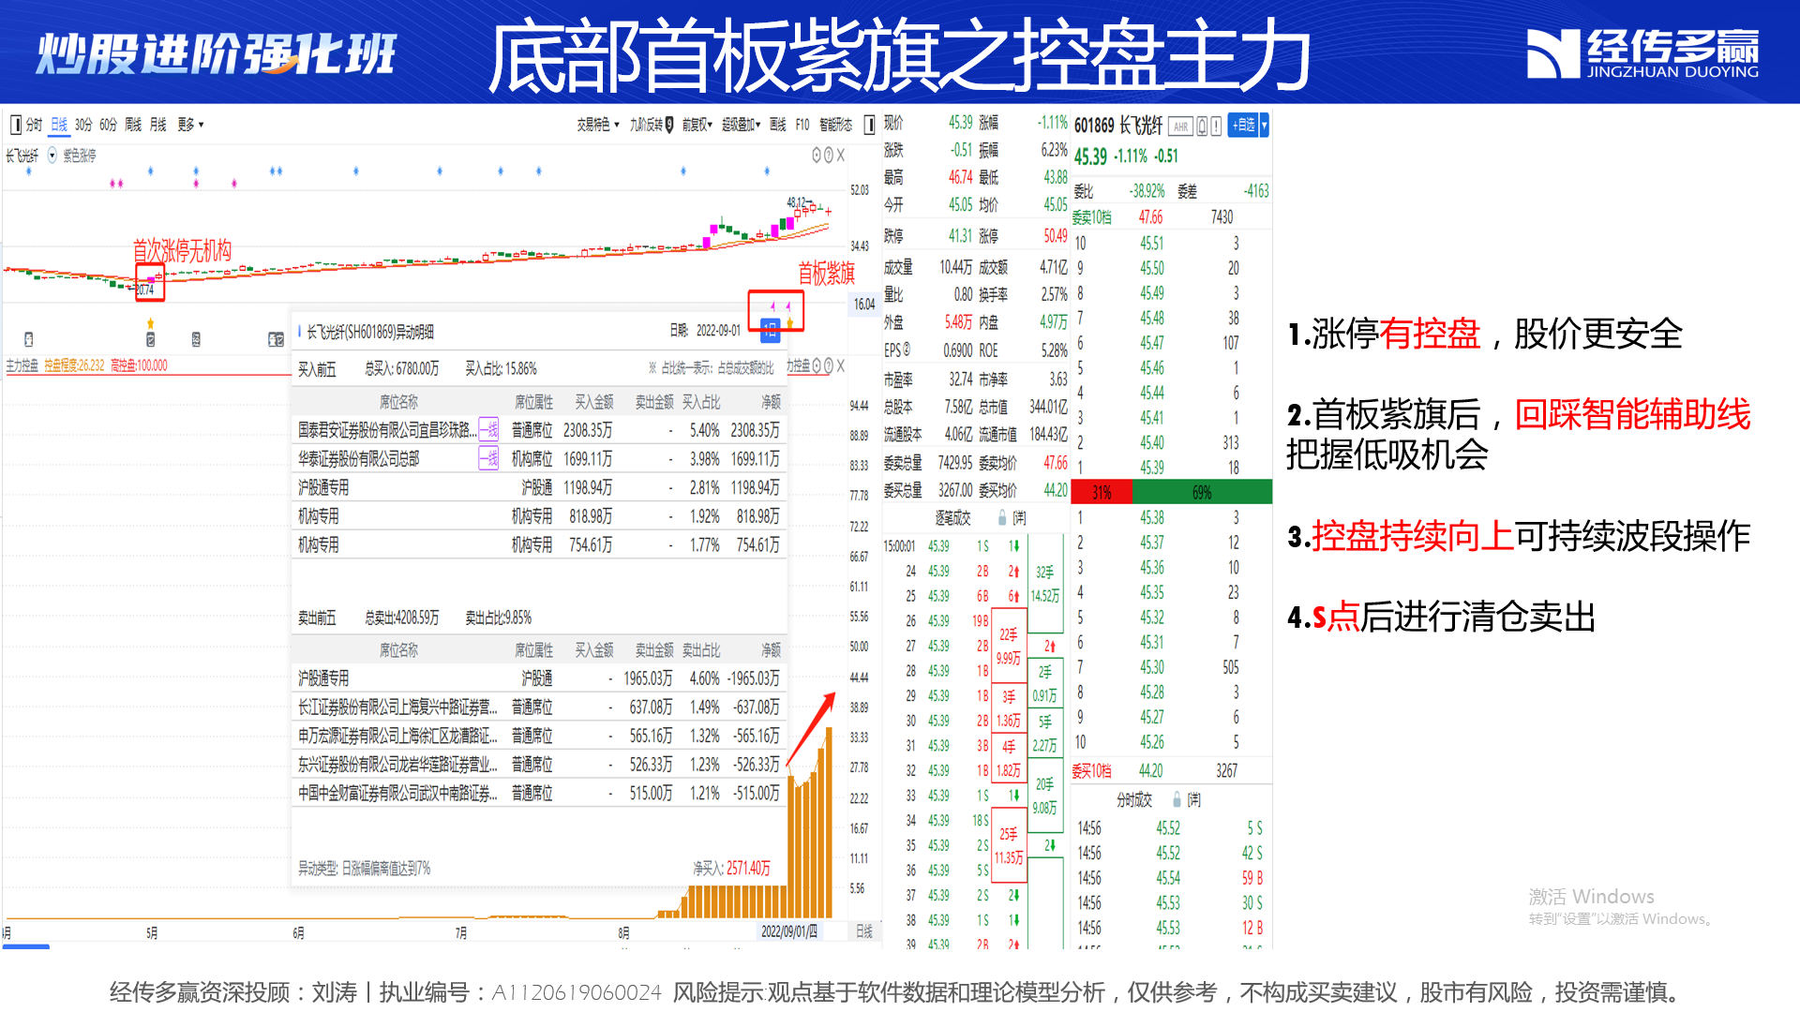Close the 力控盘 sub-chart X
Image resolution: width=1800 pixels, height=1012 pixels.
pos(840,366)
